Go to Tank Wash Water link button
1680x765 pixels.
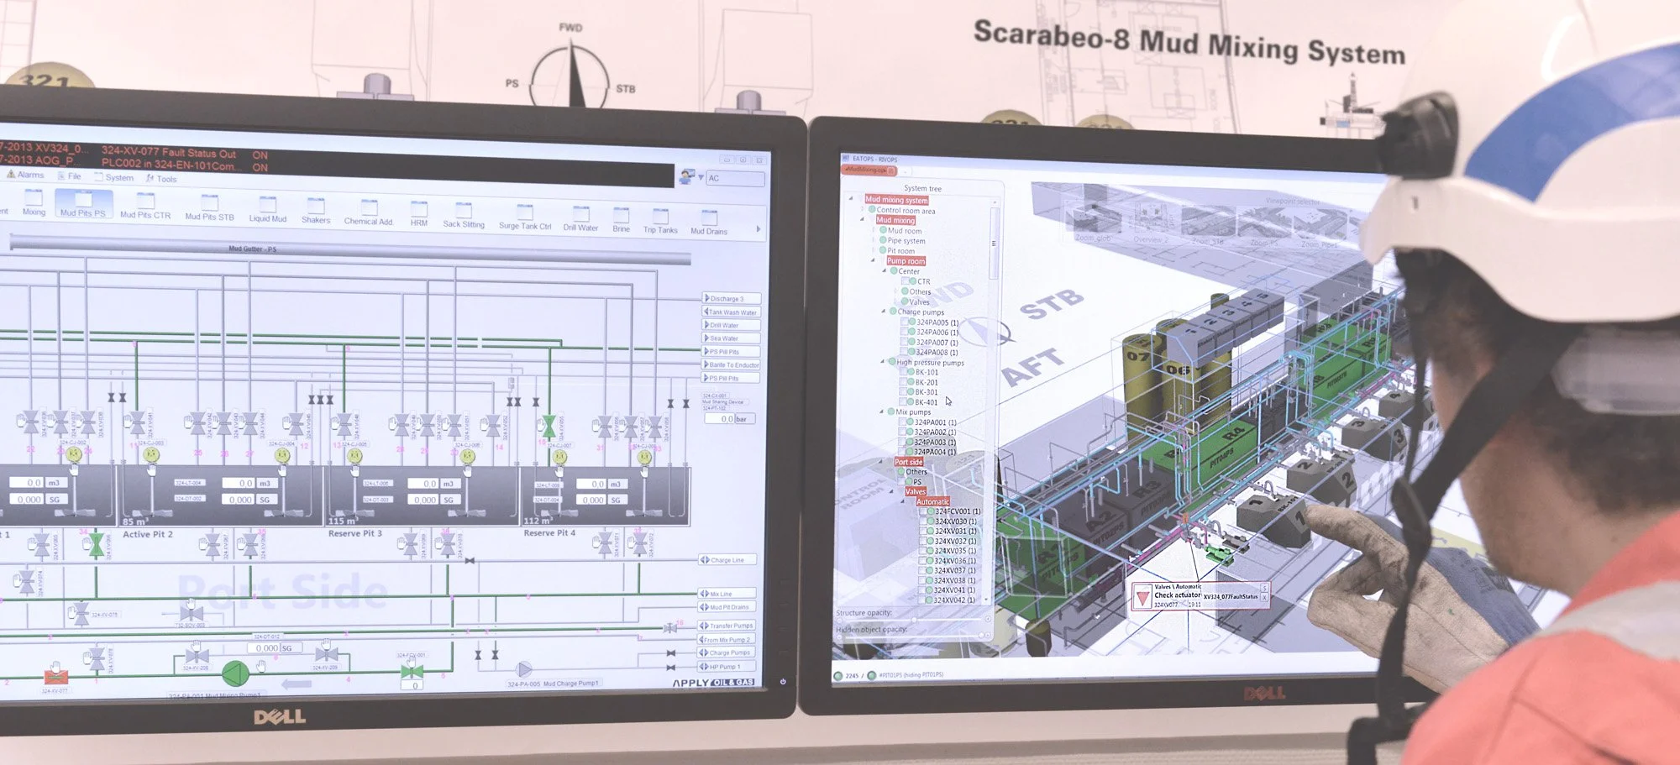(x=732, y=312)
